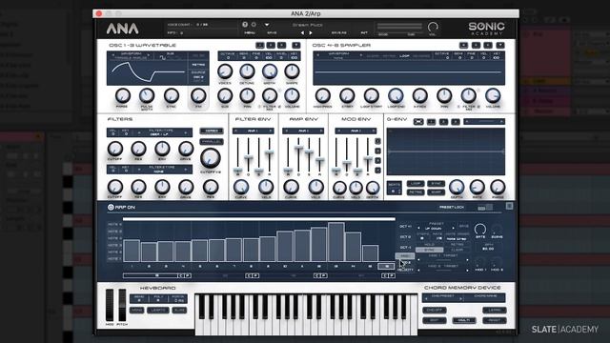Open the MENU item in header
Screen dimensions: 610x343
click(250, 33)
